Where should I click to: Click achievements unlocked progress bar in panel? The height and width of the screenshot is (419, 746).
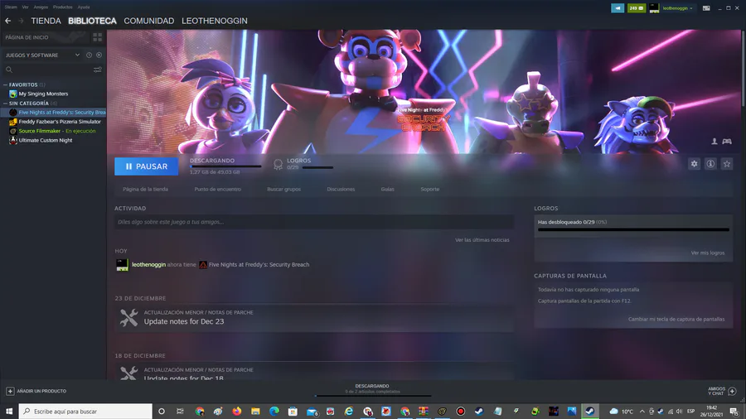coord(633,230)
